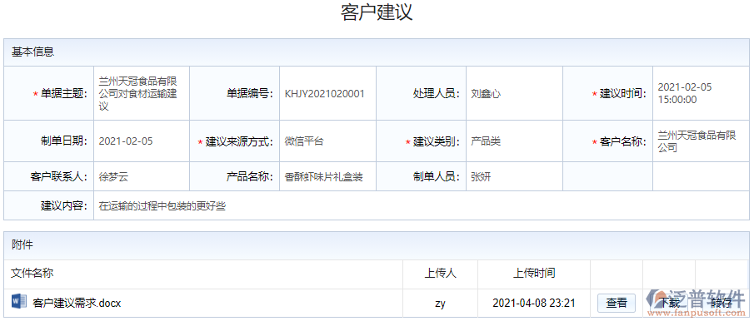Click the 建议内容 field label

[64, 206]
